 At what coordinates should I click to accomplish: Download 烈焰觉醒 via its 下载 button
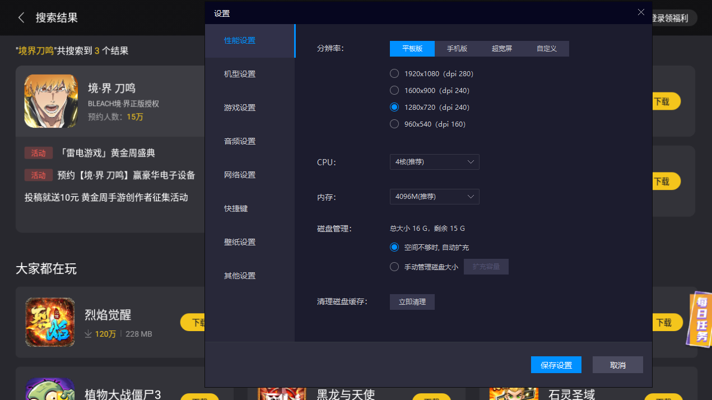coord(193,323)
